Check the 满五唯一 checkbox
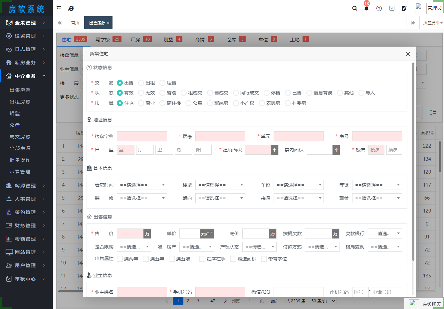 (172, 259)
